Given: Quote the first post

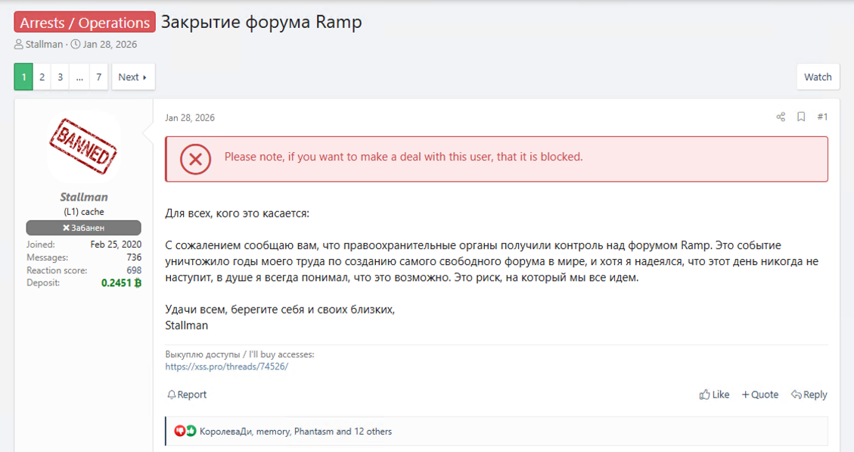Looking at the screenshot, I should [759, 394].
